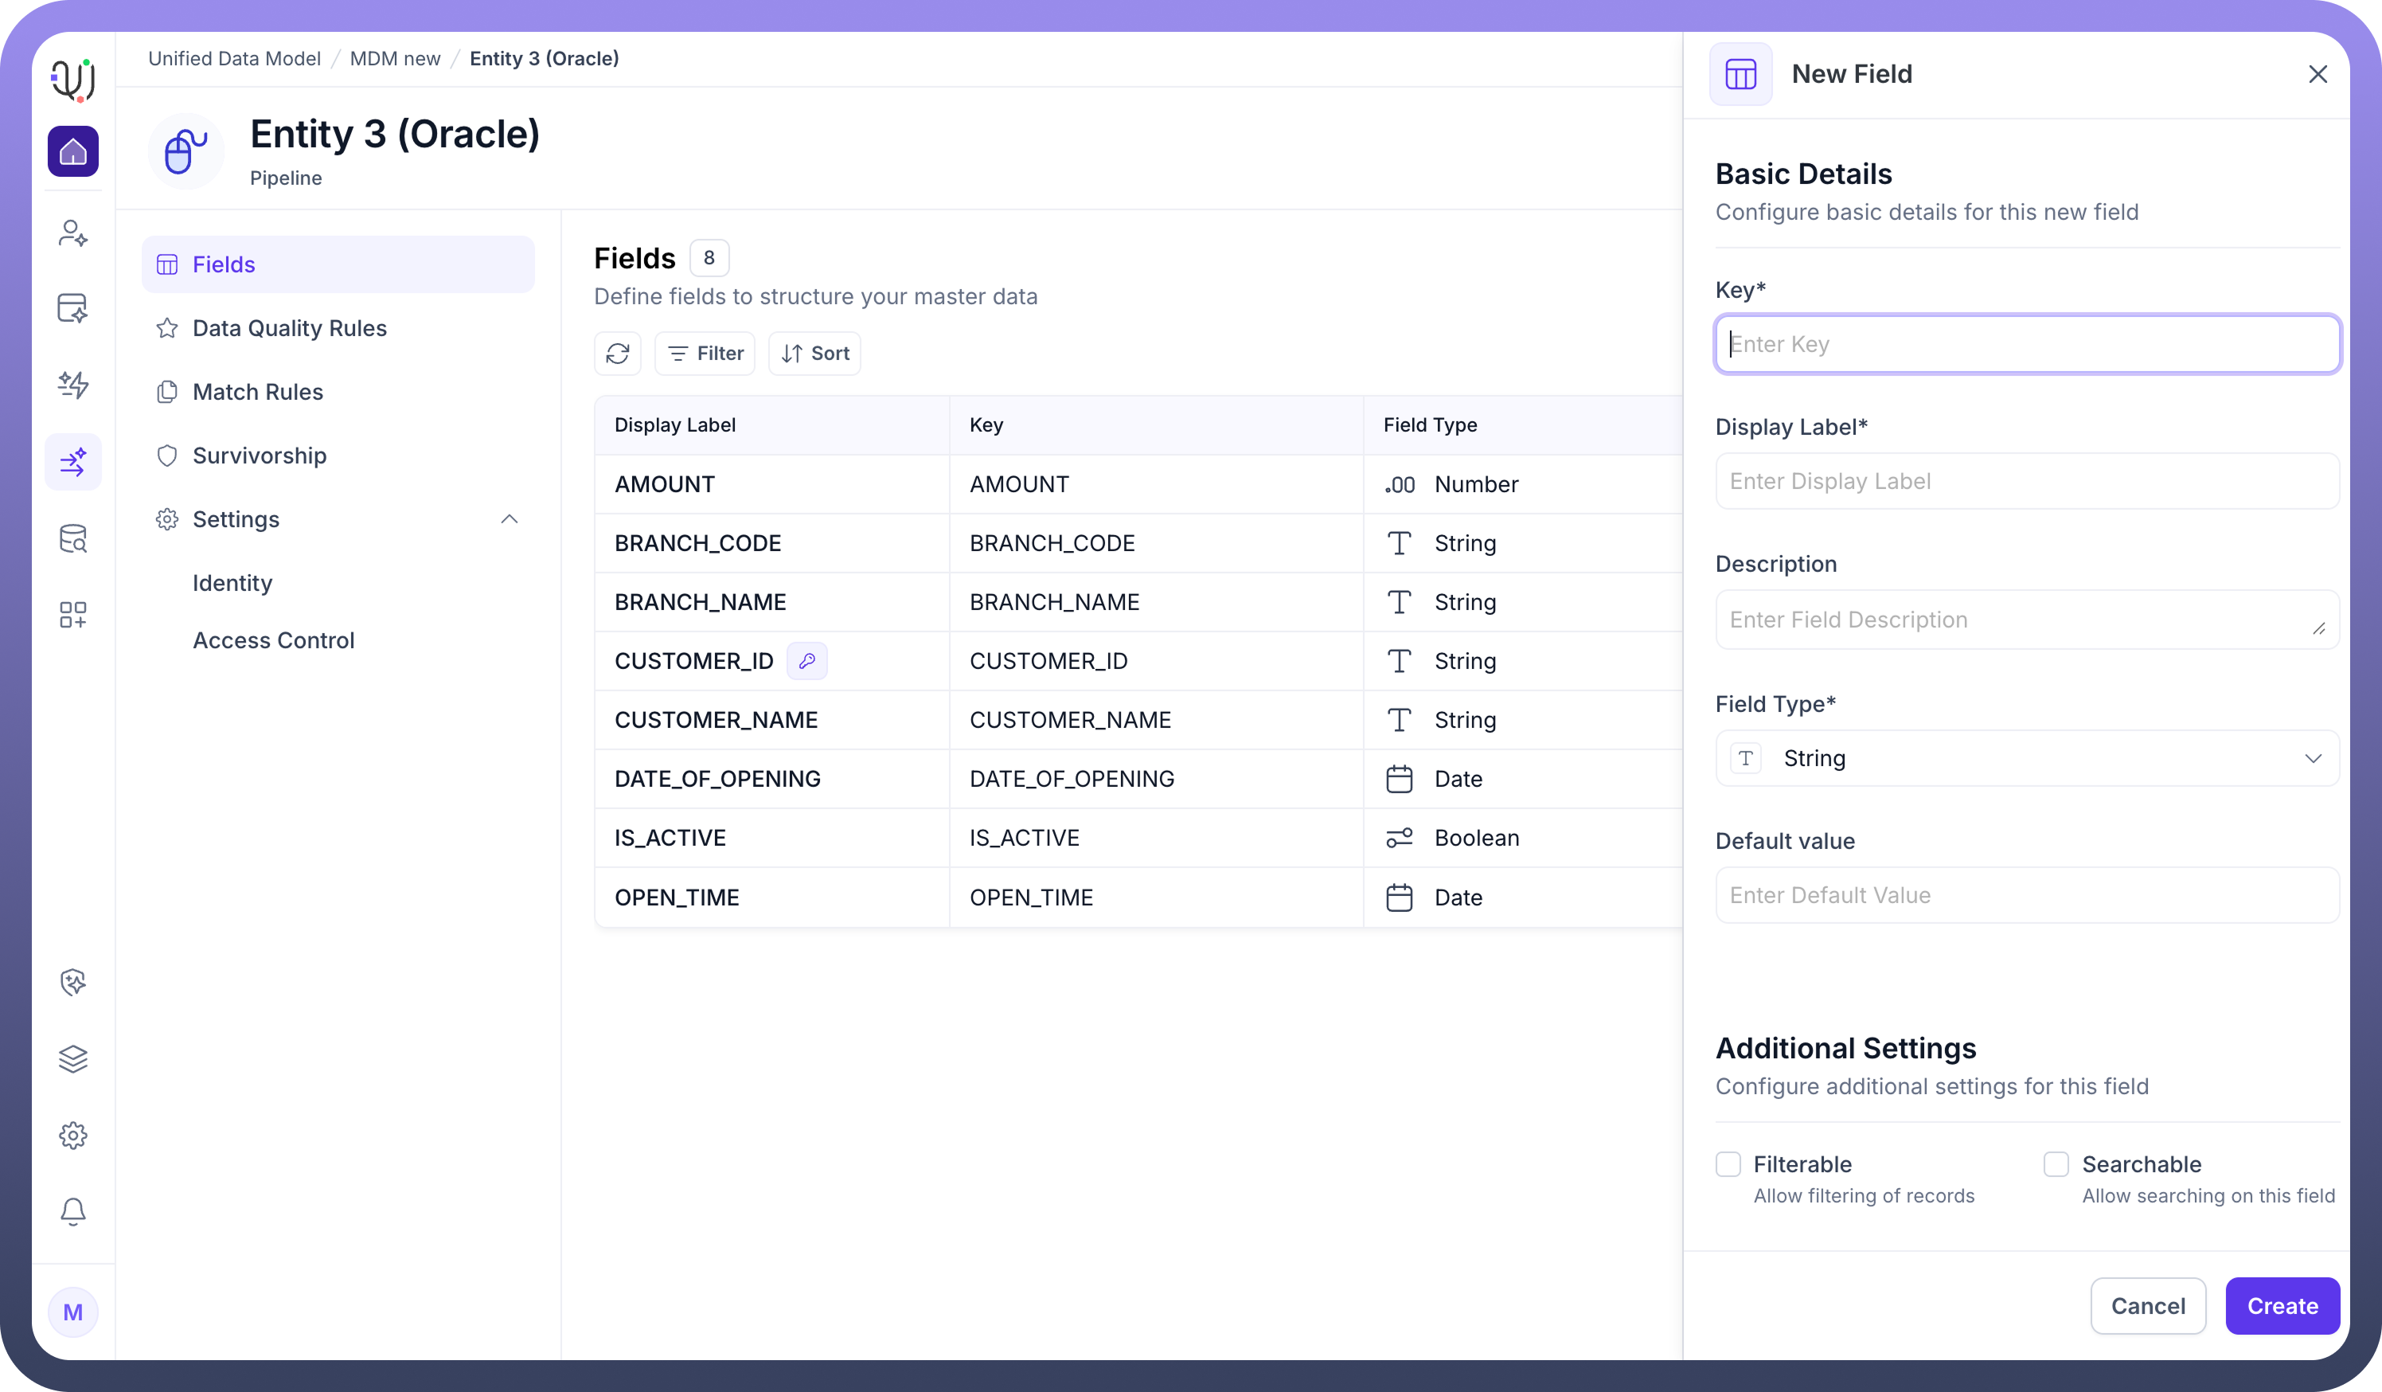Enable the Searchable checkbox

[2056, 1164]
